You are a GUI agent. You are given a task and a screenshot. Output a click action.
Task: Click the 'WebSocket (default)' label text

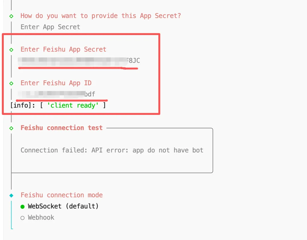[63, 206]
